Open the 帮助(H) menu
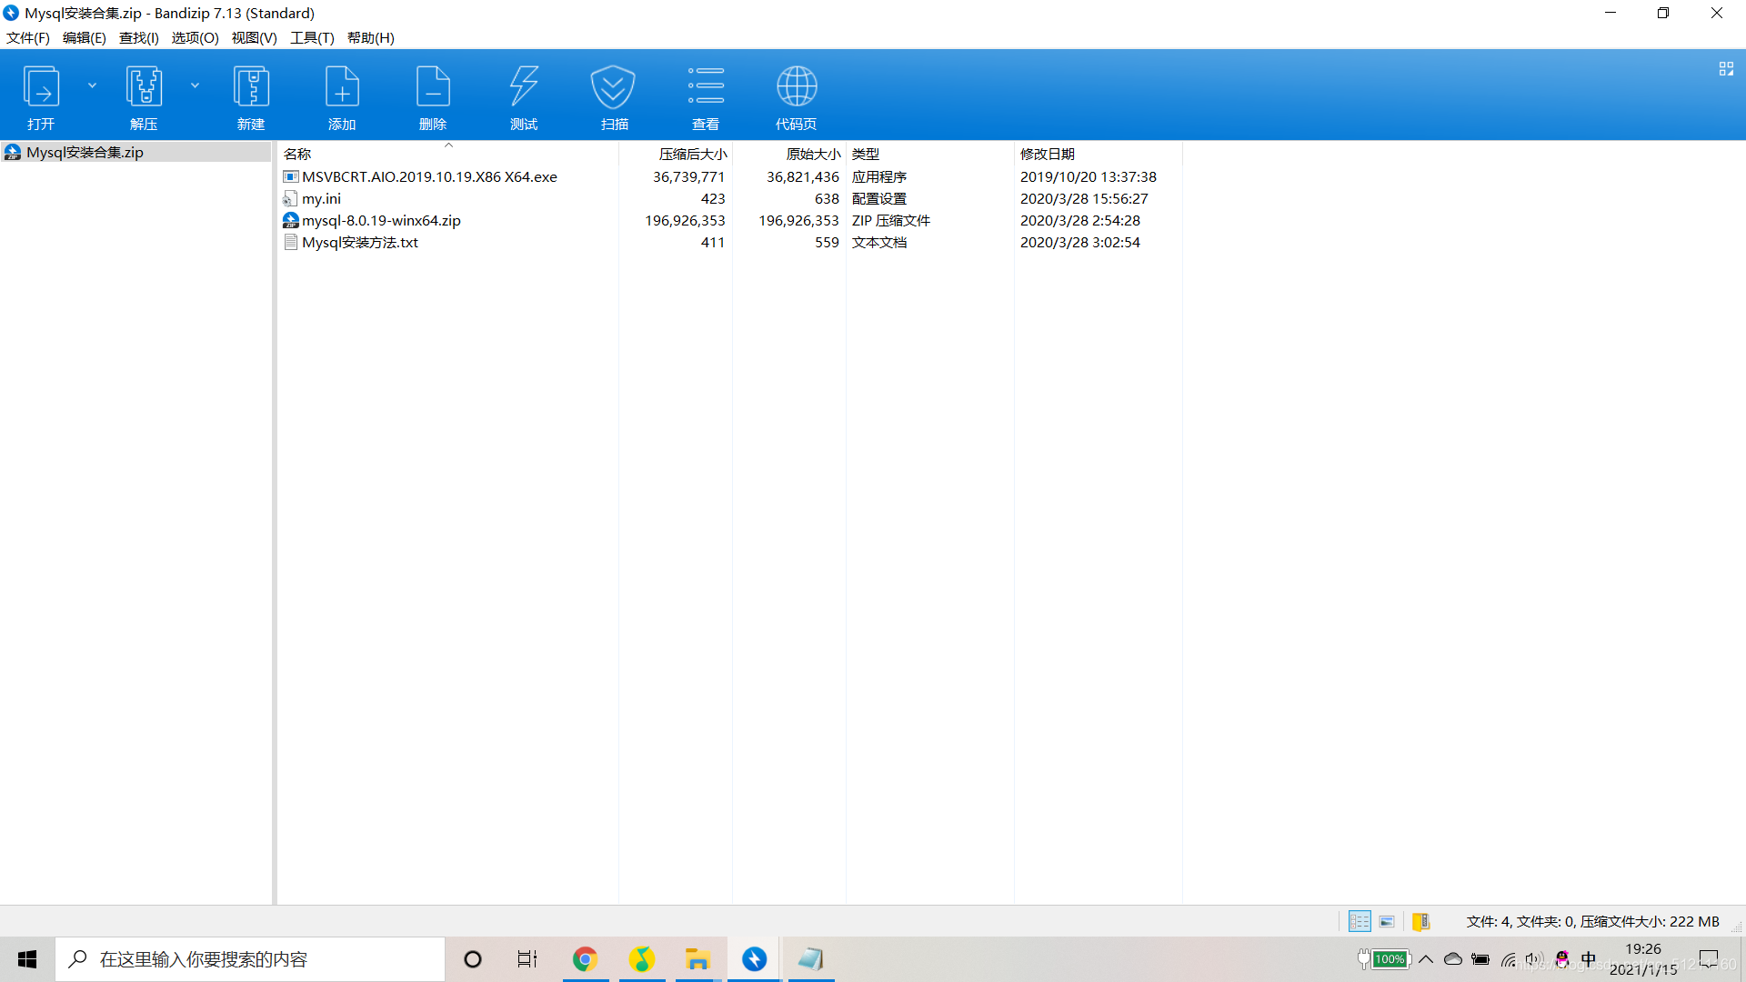Viewport: 1746px width, 982px height. tap(370, 37)
